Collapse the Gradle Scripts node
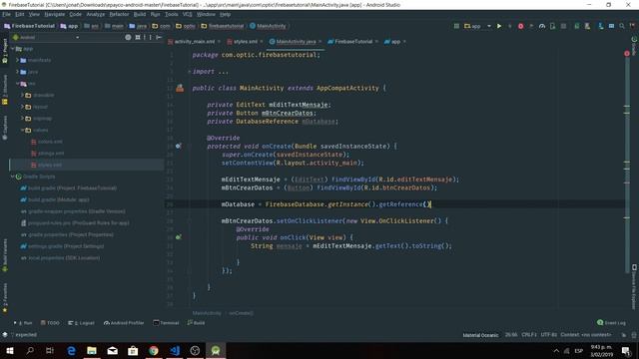Viewport: 639px width, 359px height. pyautogui.click(x=13, y=177)
